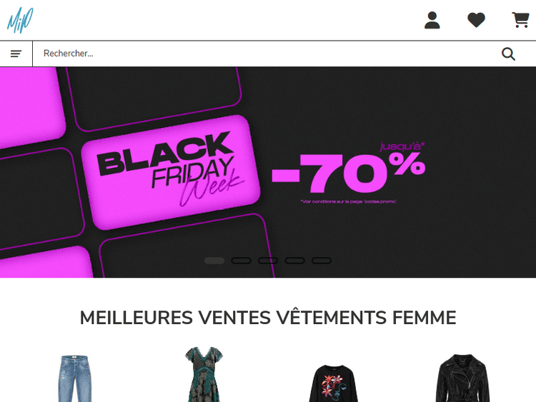Click the -70% promotion text

[349, 173]
